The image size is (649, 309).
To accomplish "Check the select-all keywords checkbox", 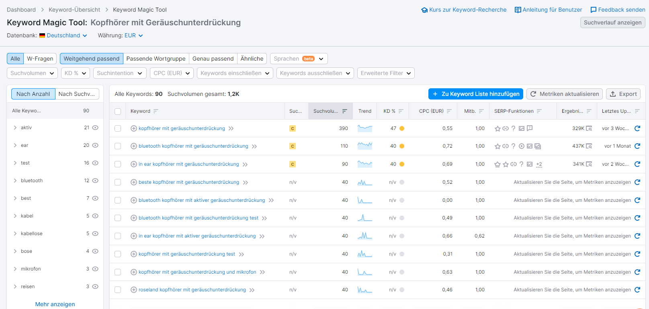I will tap(118, 112).
